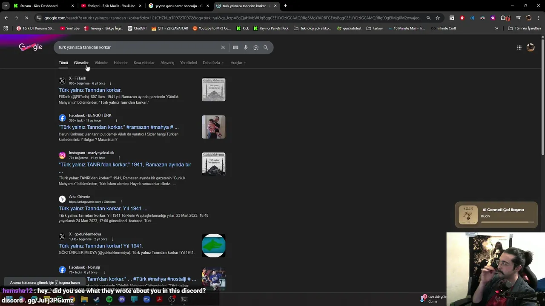
Task: Switch to the Yer siteleri tab
Action: click(188, 63)
